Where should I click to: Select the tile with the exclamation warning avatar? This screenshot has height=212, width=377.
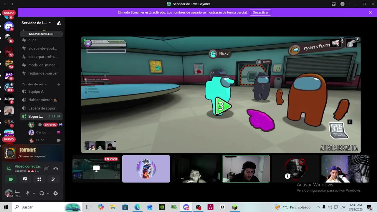295,169
